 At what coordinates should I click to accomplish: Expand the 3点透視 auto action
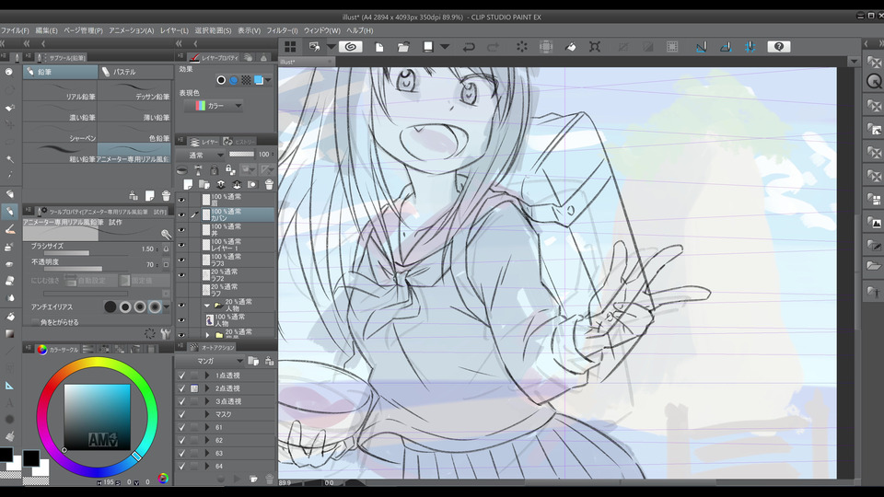tap(207, 401)
